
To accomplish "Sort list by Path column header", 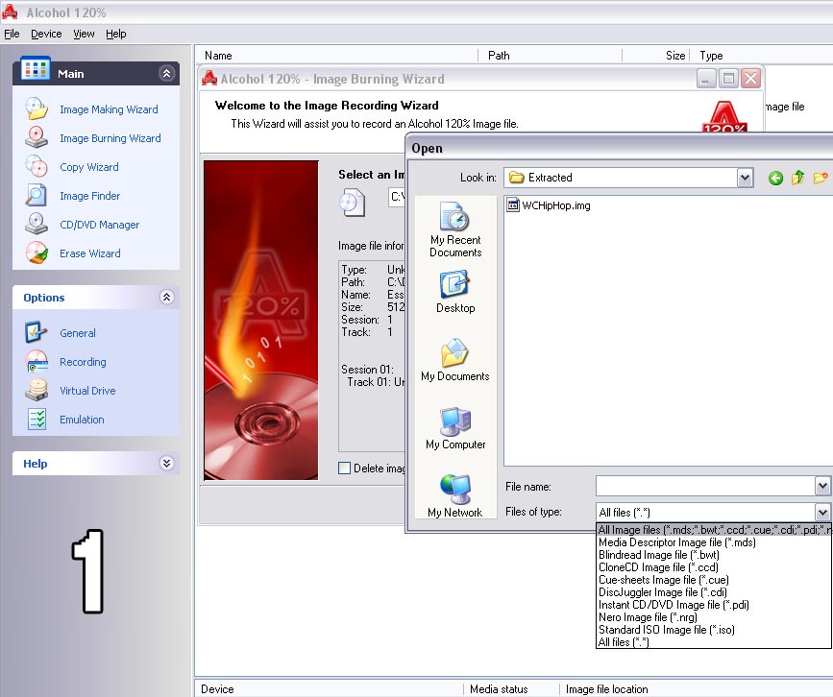I will click(x=551, y=56).
